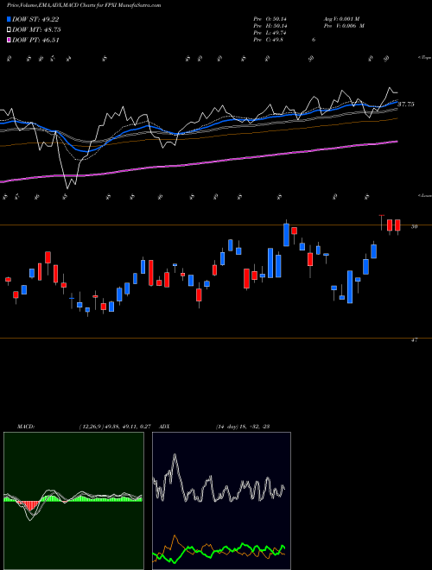Image resolution: width=432 pixels, height=570 pixels.
Task: Select the 'DOW PT: 46.51' label
Action: pos(35,40)
